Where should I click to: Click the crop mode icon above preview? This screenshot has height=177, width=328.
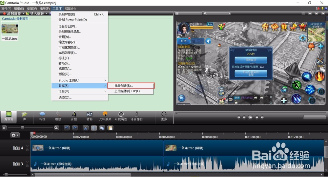click(x=303, y=13)
